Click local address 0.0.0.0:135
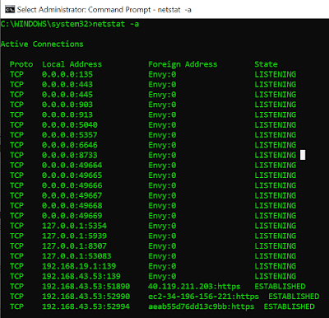This screenshot has width=329, height=318. pos(67,74)
